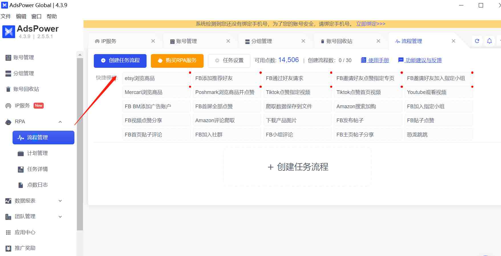Click the IP服务 sidebar icon
Image resolution: width=501 pixels, height=256 pixels.
8,106
